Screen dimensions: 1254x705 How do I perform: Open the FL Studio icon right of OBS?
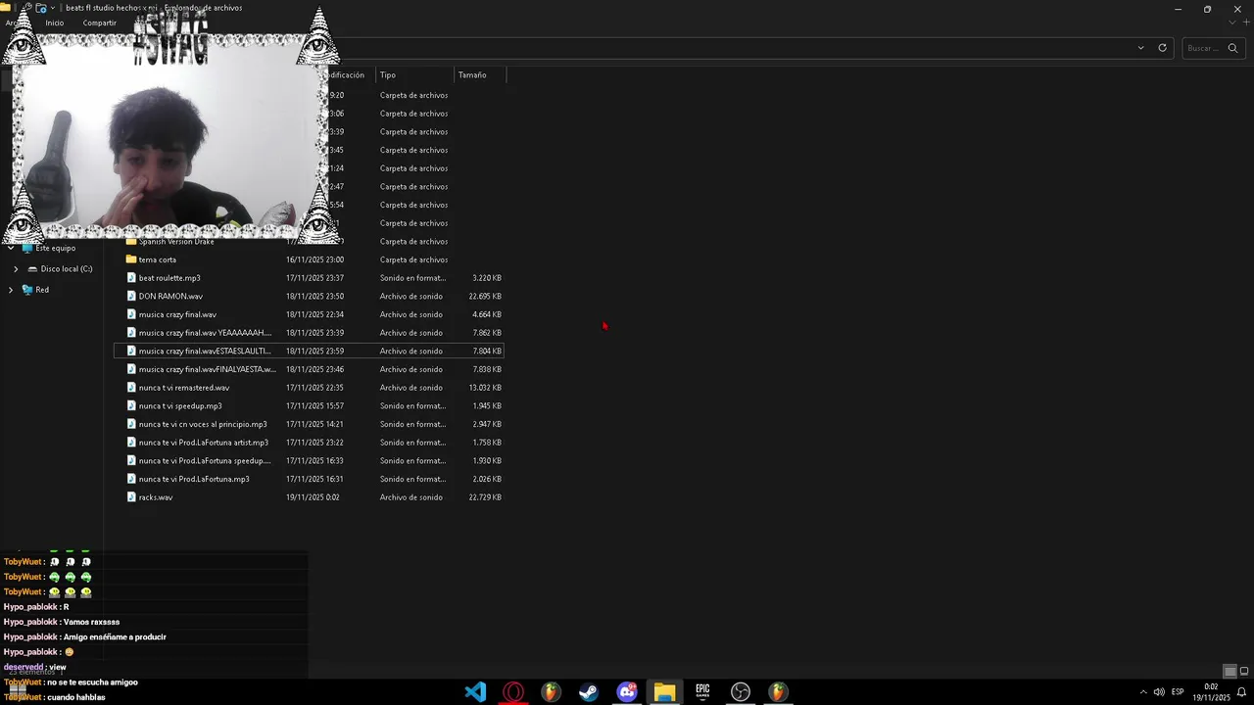(778, 692)
